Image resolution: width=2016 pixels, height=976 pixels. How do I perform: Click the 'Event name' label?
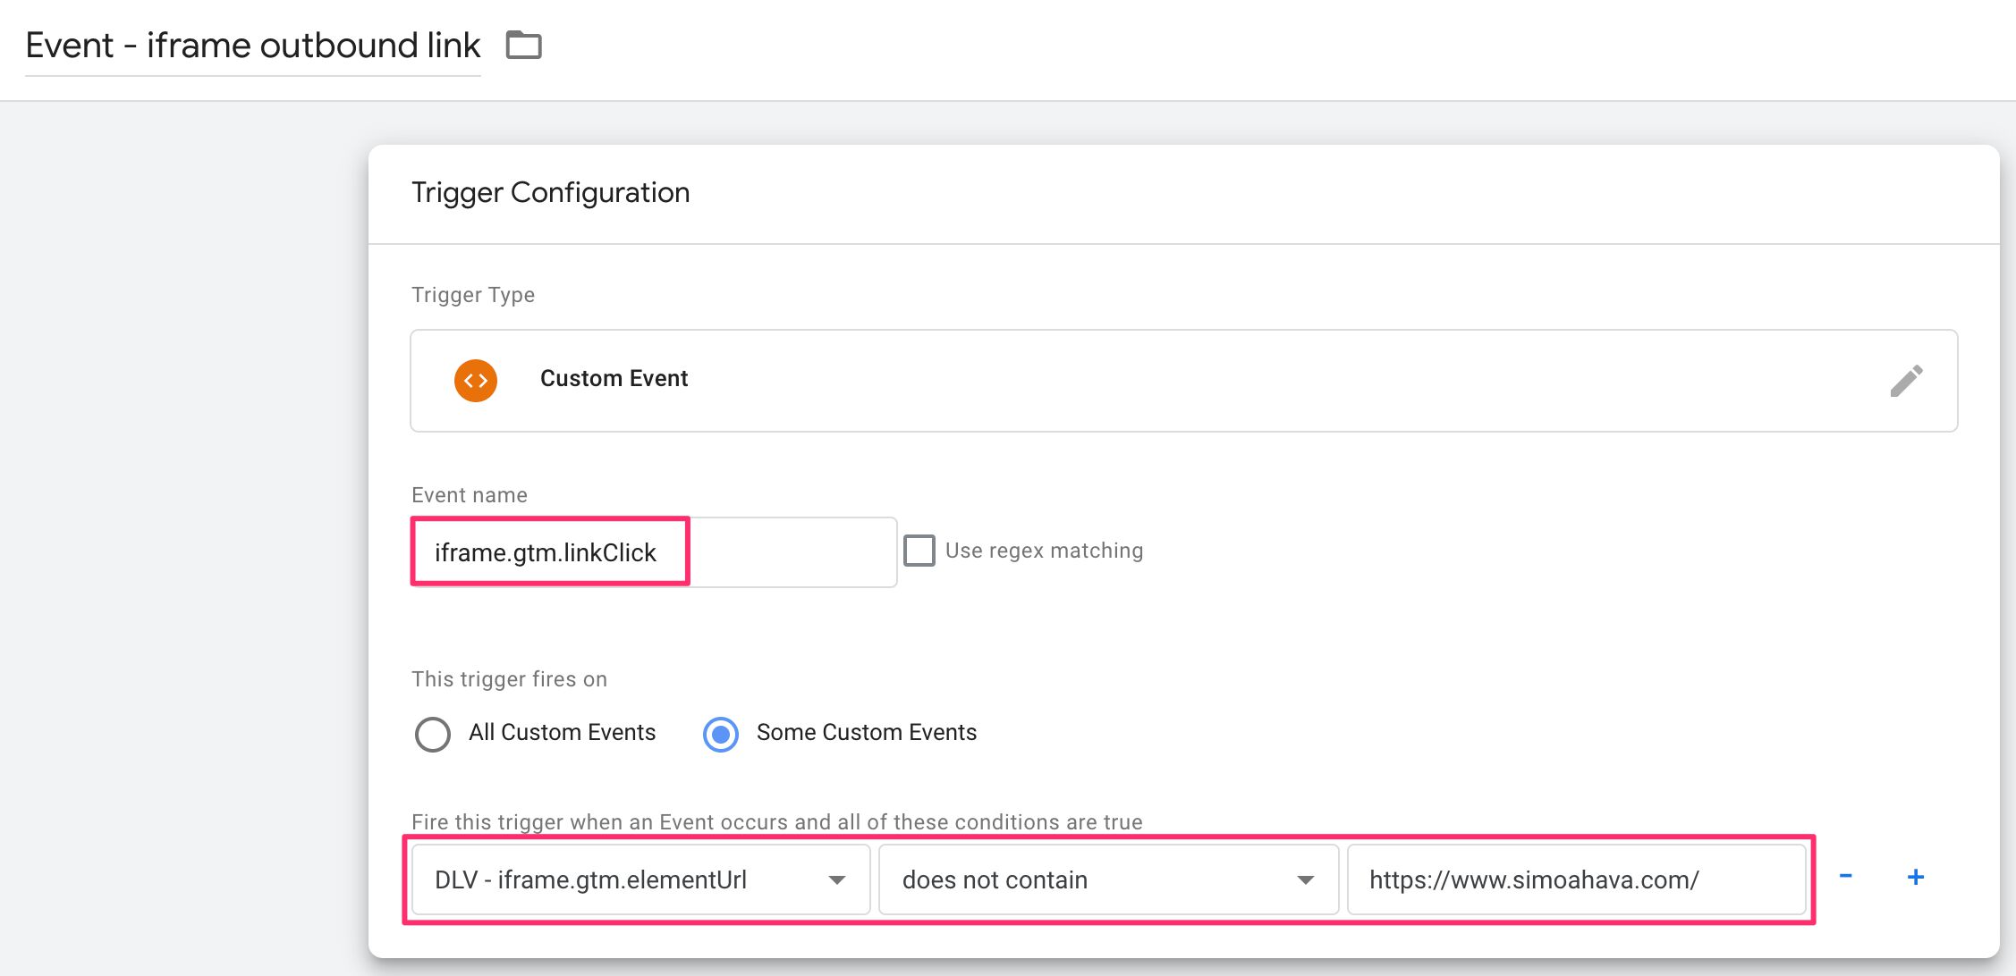(x=470, y=495)
